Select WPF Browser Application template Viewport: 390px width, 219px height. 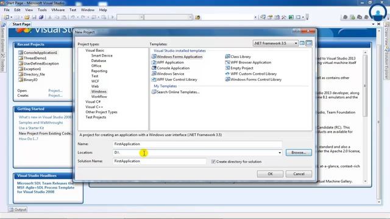pos(248,62)
